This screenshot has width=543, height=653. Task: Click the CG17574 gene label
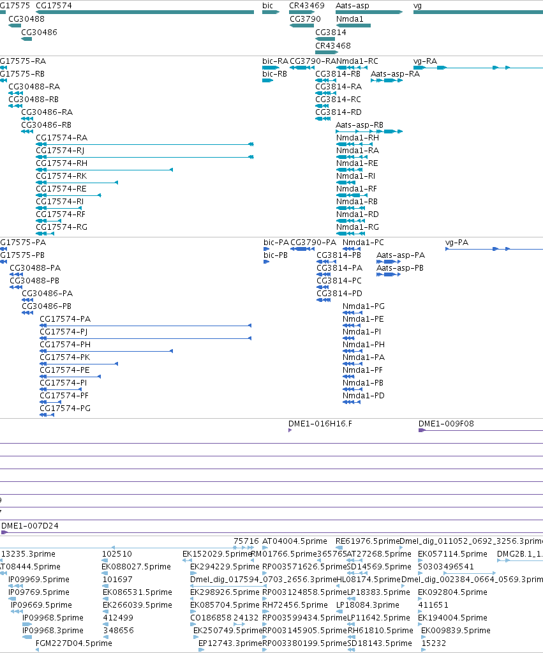pyautogui.click(x=54, y=5)
